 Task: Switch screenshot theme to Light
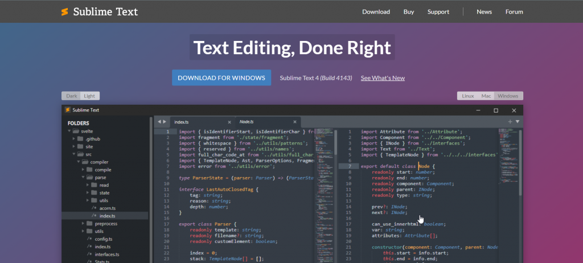(x=89, y=96)
